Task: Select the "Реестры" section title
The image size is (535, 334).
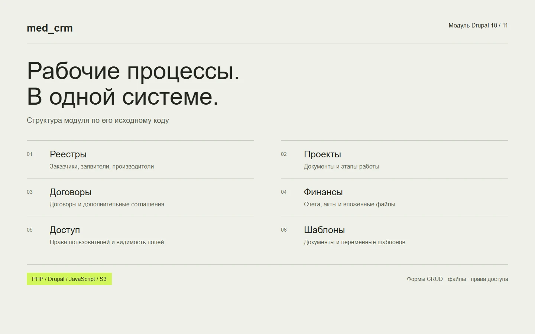Action: [x=68, y=154]
